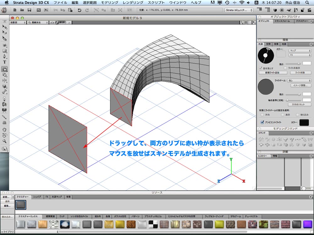
Task: Expand the ライブラリ disclosure toggle
Action: 8,232
